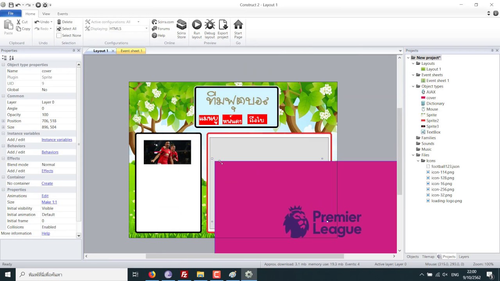Click Delete in the Selection group
Viewport: 500px width, 281px height.
coord(65,22)
